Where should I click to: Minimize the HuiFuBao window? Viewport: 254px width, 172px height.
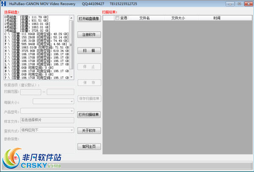230,4
